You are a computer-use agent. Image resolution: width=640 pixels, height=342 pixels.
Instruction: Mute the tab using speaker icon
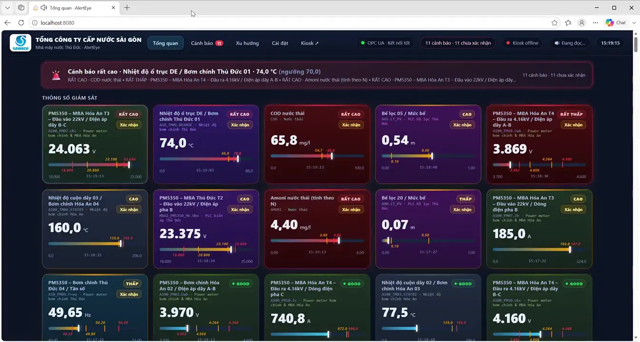(44, 8)
